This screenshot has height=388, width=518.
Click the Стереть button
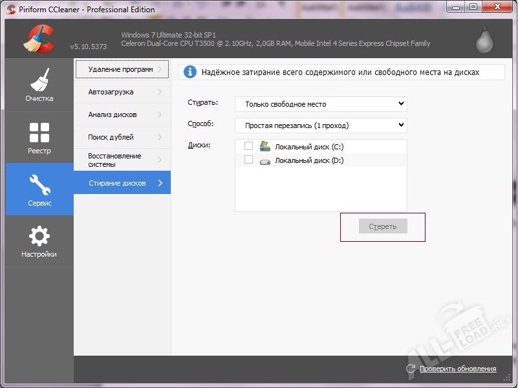pyautogui.click(x=383, y=226)
